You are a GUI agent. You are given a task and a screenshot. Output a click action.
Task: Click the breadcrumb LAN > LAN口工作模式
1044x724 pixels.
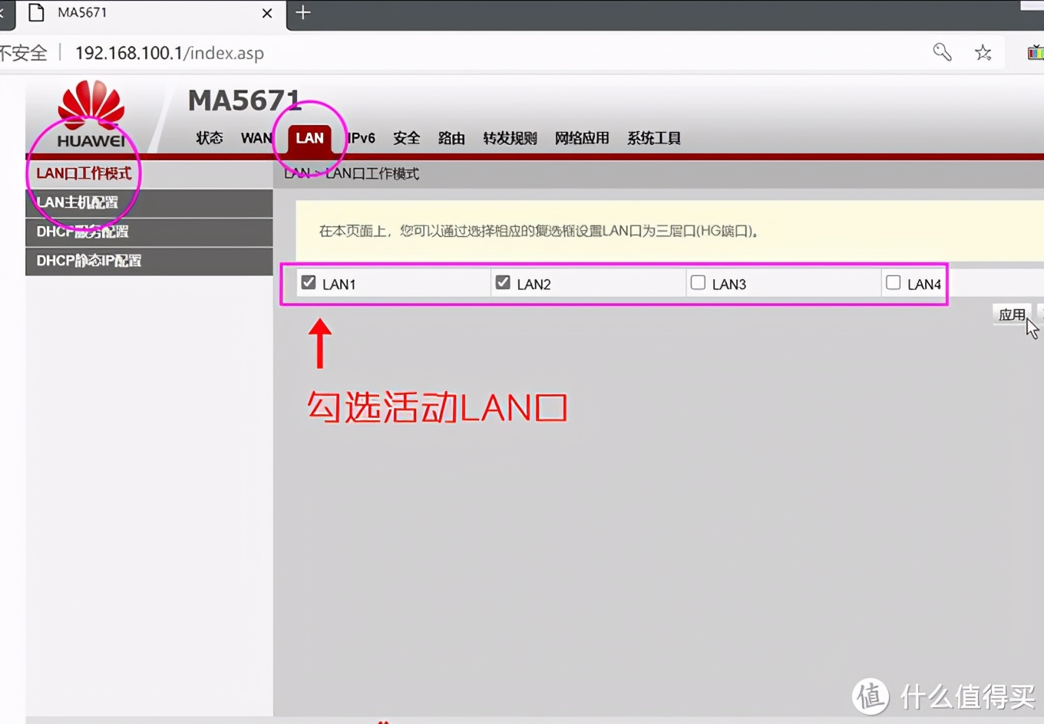tap(352, 173)
